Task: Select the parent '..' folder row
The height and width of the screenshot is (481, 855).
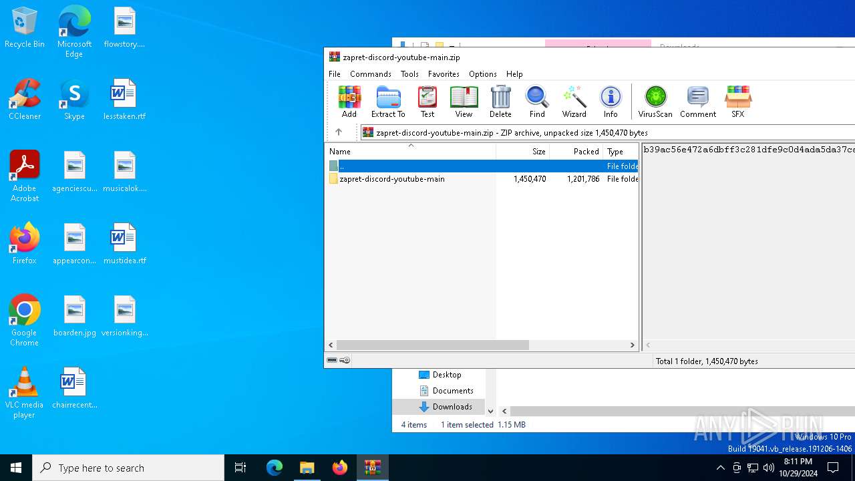Action: 482,166
